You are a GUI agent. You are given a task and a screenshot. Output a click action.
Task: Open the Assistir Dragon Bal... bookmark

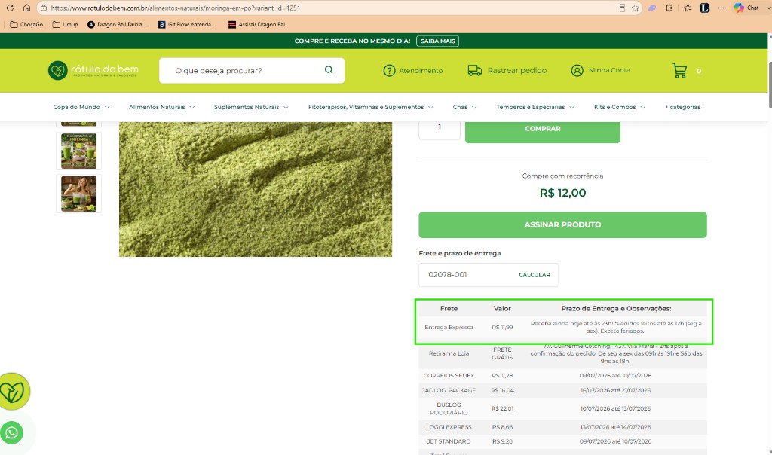[259, 24]
